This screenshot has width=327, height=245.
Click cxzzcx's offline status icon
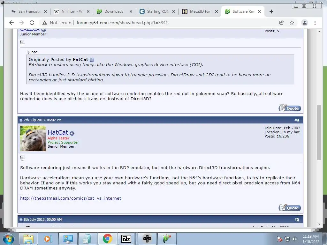tap(43, 30)
